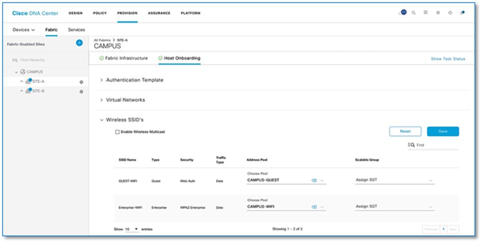Click the SSID table Find search icon
Screen dimensions: 482x243
411,145
